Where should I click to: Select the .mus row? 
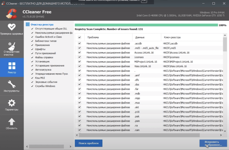click(149, 103)
